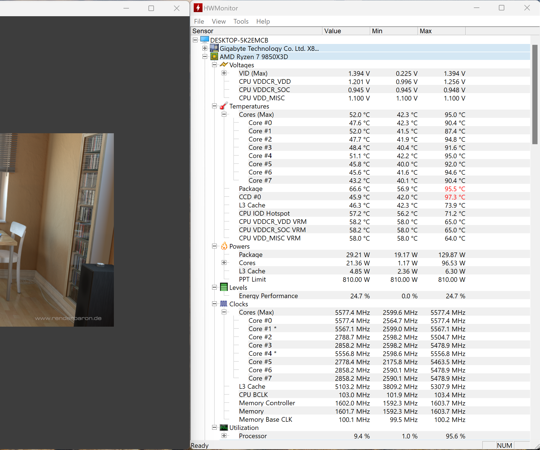Collapse temperature Cores (Max) list
The image size is (540, 450).
pos(224,114)
